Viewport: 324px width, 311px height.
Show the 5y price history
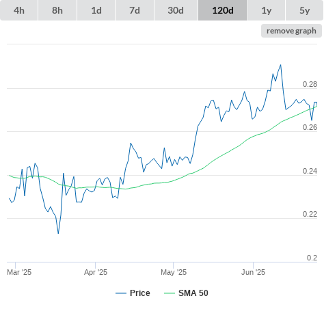(x=305, y=10)
